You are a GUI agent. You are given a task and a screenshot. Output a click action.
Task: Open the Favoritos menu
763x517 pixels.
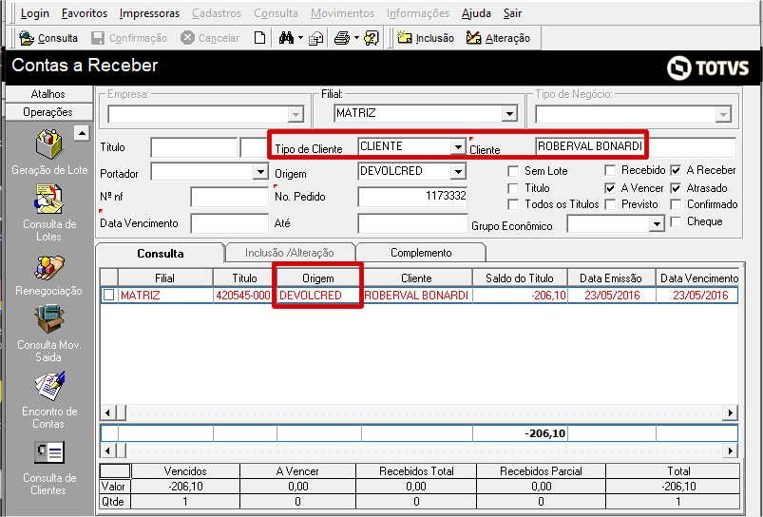[85, 13]
